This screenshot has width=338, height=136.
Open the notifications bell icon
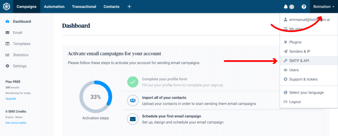286,7
